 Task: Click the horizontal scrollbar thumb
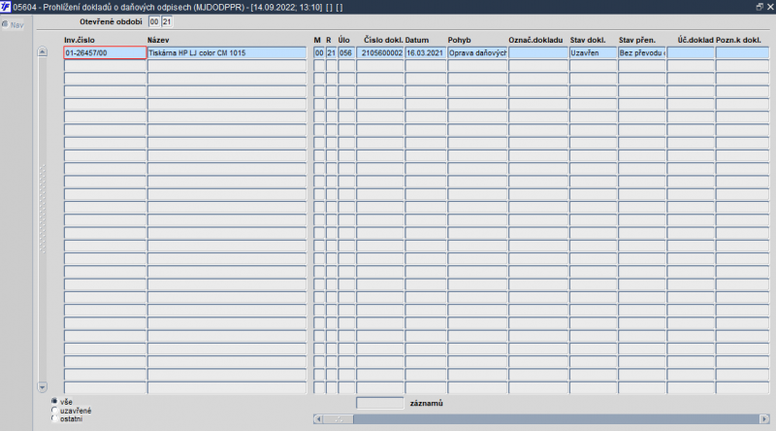[x=338, y=419]
